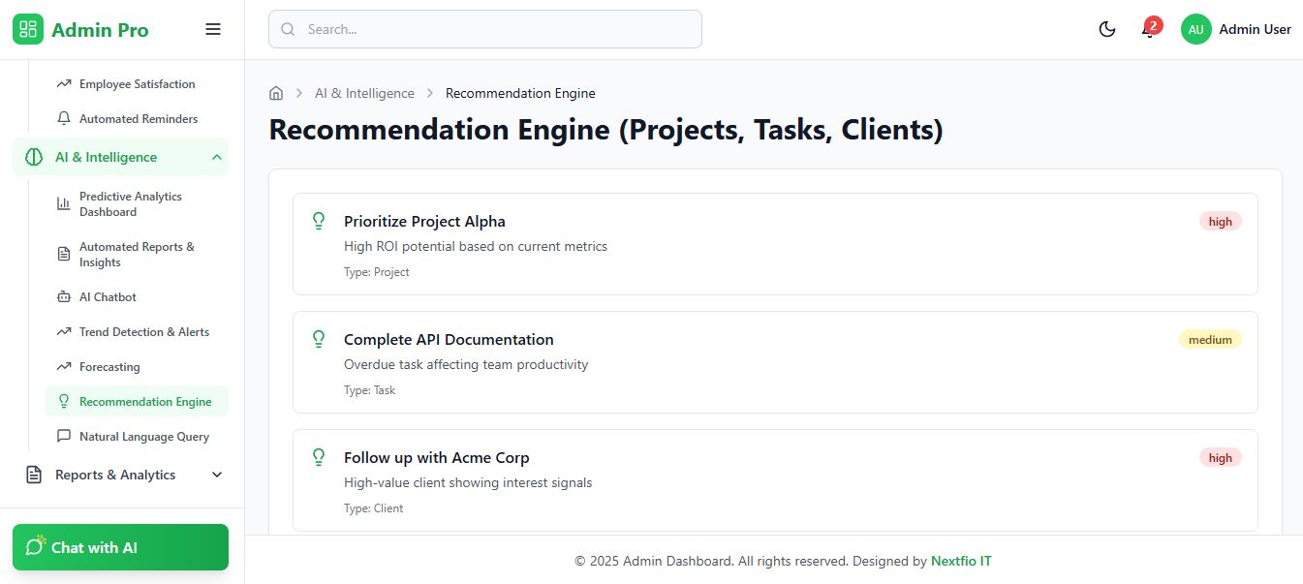1303x584 pixels.
Task: Go to Employee Satisfaction page
Action: tap(137, 84)
